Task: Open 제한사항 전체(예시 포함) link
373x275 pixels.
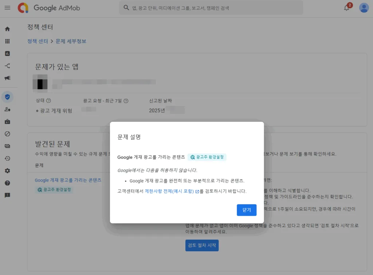Action: (x=172, y=191)
